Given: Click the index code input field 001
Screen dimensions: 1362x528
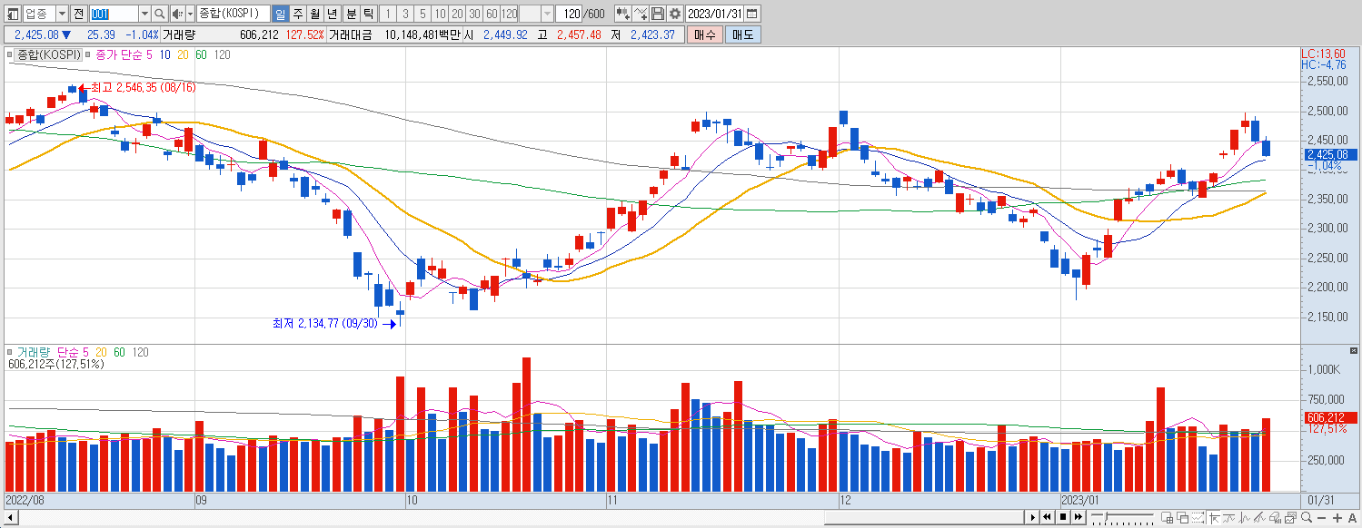Looking at the screenshot, I should point(113,14).
